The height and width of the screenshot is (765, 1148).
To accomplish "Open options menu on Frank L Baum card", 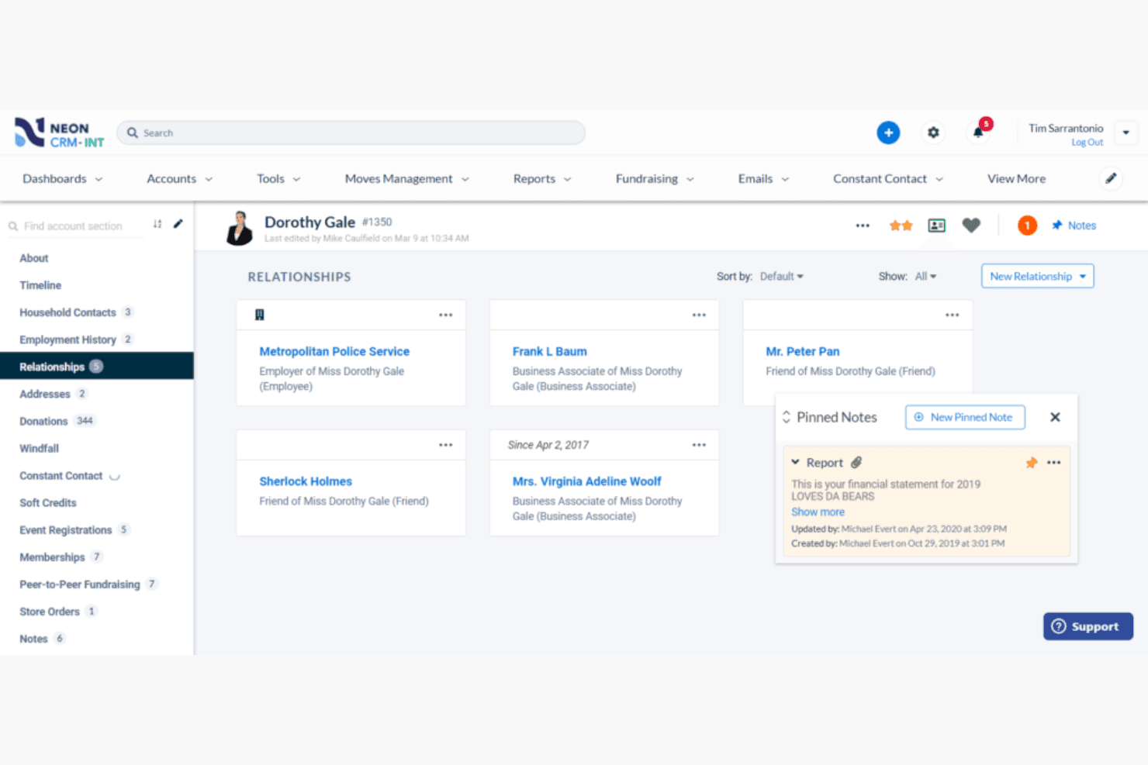I will (x=699, y=315).
